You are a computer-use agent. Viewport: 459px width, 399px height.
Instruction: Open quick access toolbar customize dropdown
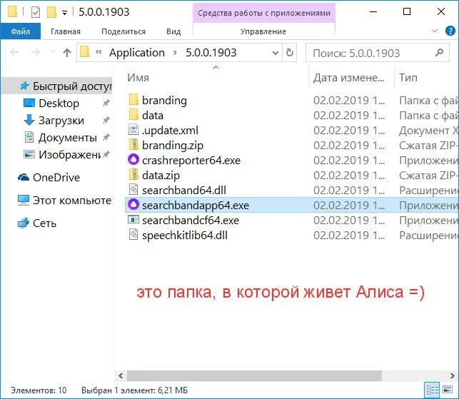point(64,12)
